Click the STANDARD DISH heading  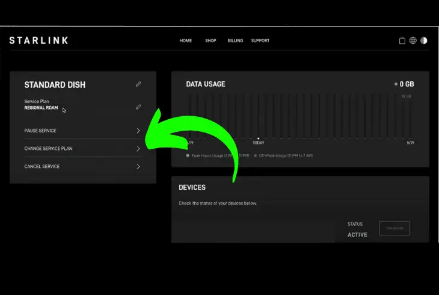[x=55, y=85]
